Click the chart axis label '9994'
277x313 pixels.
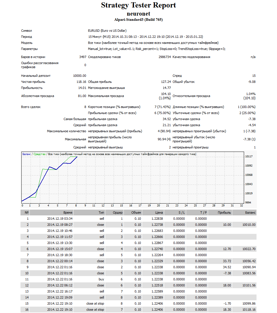(x=248, y=202)
